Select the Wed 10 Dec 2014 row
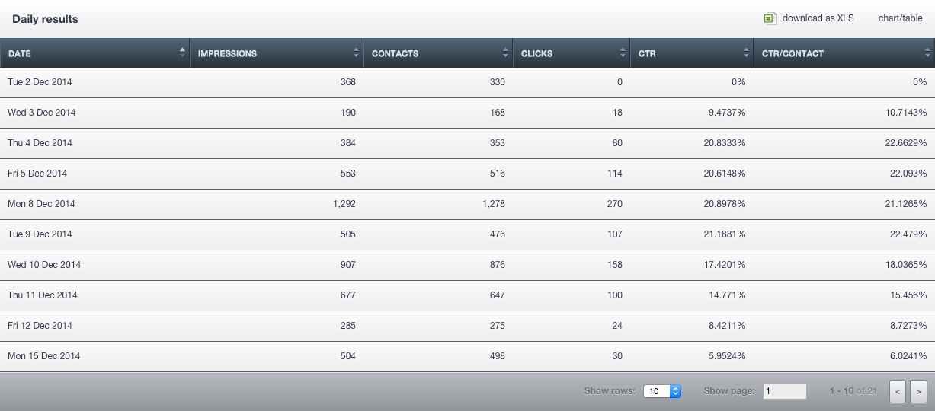935x411 pixels. tap(44, 265)
